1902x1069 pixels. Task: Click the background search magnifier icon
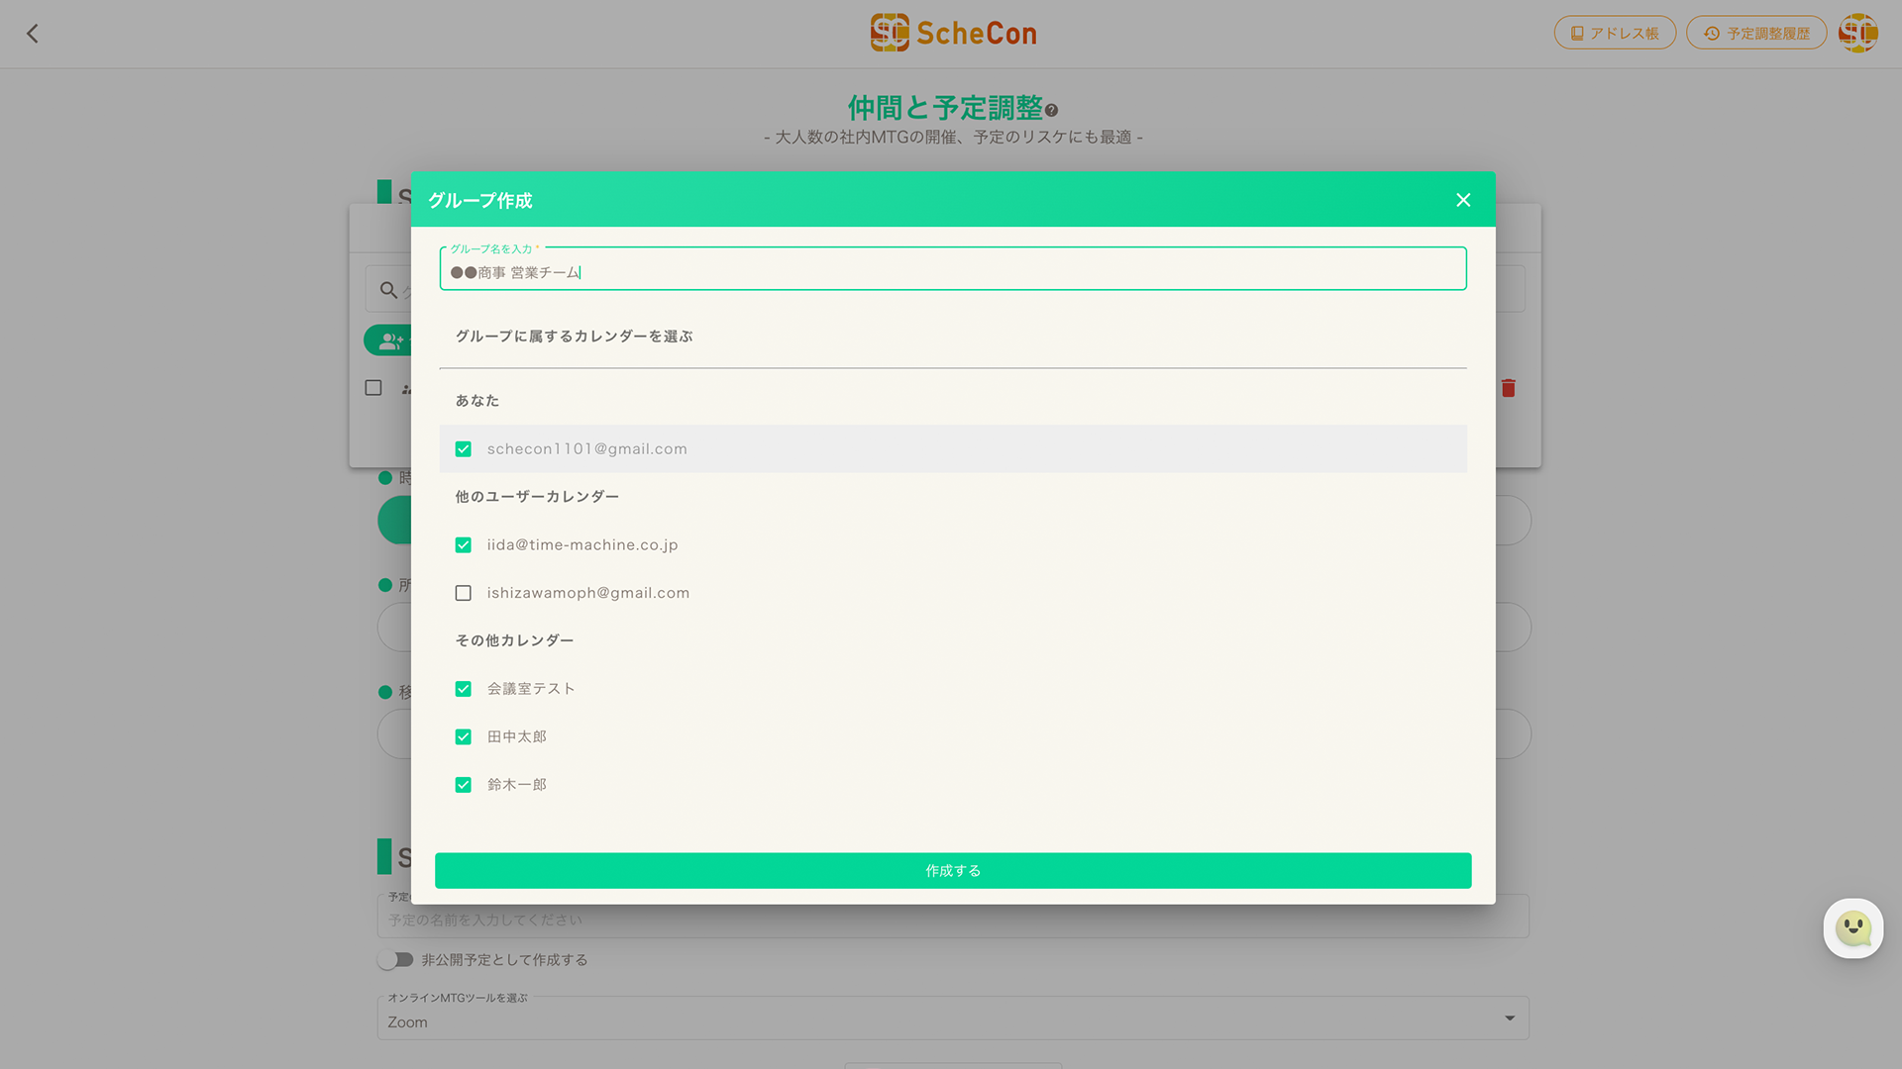388,290
